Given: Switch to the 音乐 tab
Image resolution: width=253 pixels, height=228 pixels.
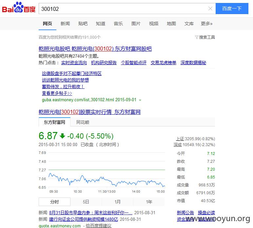Looking at the screenshot, I should click(x=118, y=24).
